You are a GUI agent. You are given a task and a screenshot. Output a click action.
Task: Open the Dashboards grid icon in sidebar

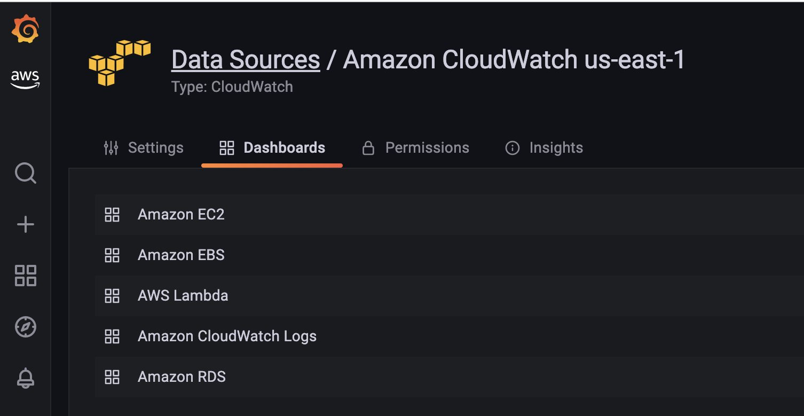tap(25, 276)
